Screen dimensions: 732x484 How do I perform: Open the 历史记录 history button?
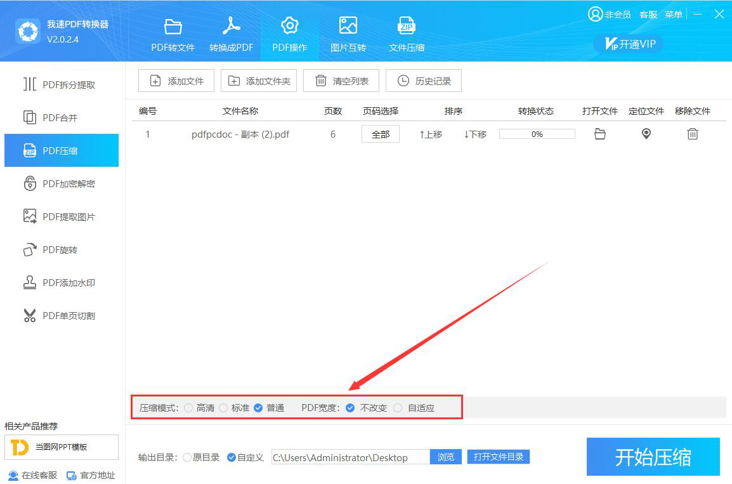pyautogui.click(x=424, y=81)
